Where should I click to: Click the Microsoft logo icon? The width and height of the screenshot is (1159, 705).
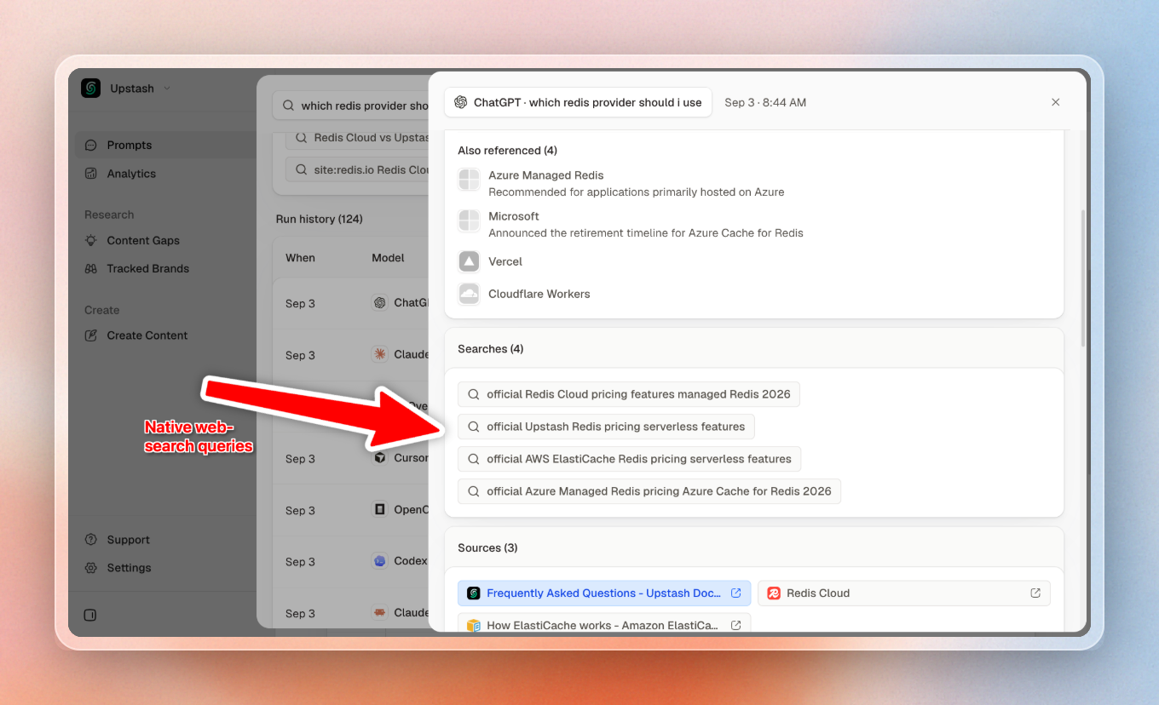tap(470, 221)
